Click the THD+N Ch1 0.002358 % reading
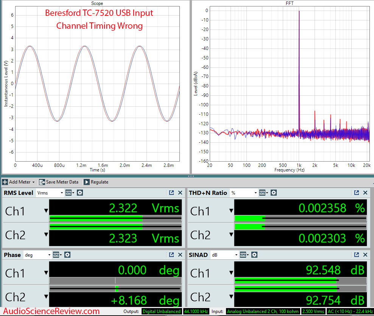Screen dimensions: 374x316 click(332, 208)
